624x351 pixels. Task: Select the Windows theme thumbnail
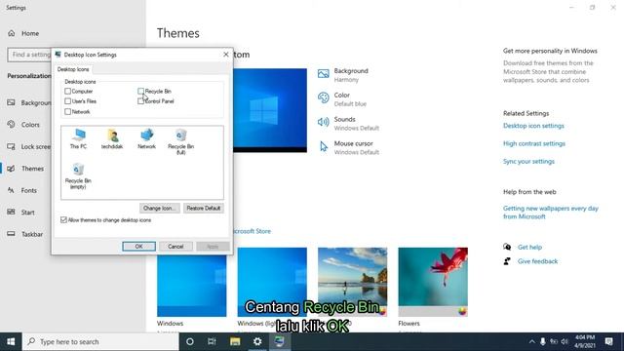(x=192, y=286)
